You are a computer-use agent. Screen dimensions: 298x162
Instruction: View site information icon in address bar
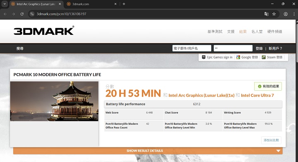click(x=32, y=14)
